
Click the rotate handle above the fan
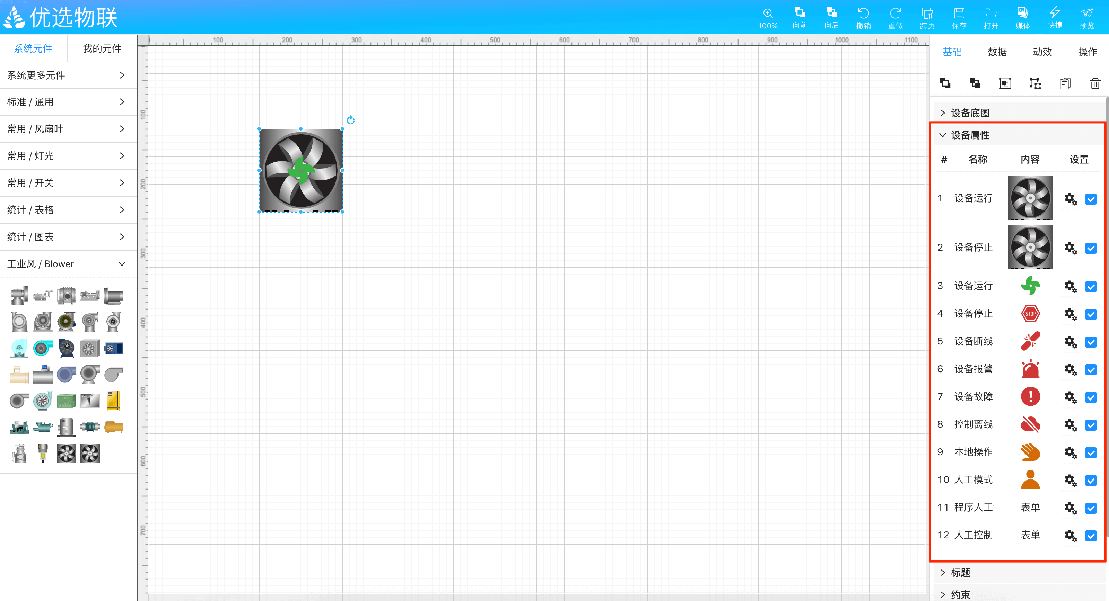(x=350, y=120)
